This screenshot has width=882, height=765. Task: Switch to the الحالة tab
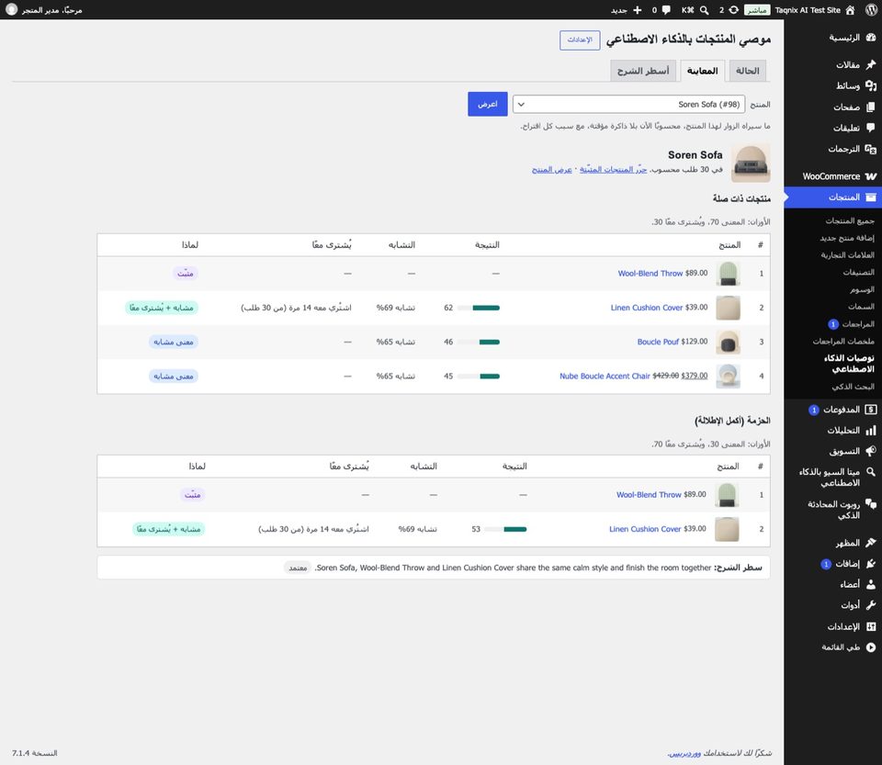[x=748, y=71]
